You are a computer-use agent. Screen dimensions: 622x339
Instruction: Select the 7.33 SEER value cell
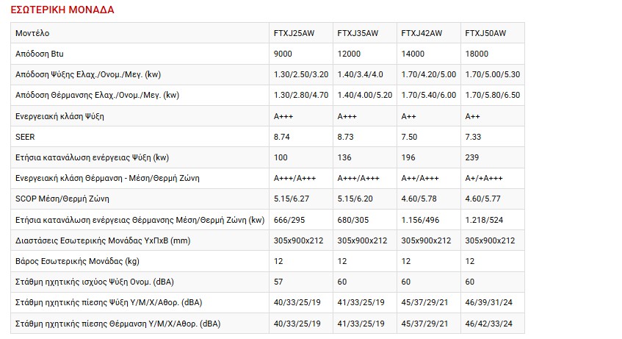(475, 137)
